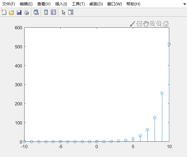Enable the Data Tips tool above the axes

tap(139, 24)
